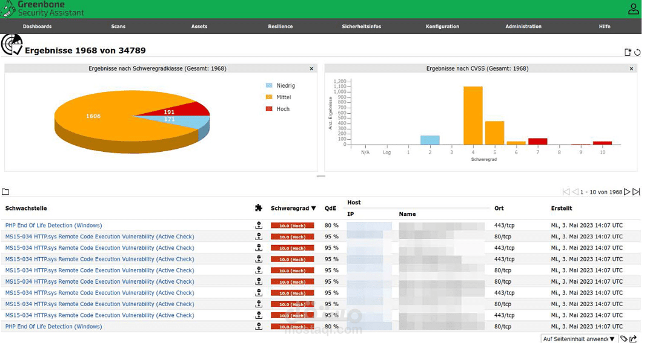The width and height of the screenshot is (647, 343).
Task: Sort by the QdE column header
Action: point(330,208)
